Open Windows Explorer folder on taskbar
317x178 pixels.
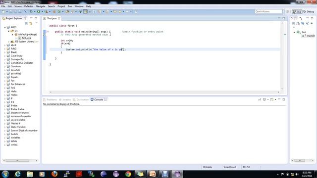[x=30, y=174]
